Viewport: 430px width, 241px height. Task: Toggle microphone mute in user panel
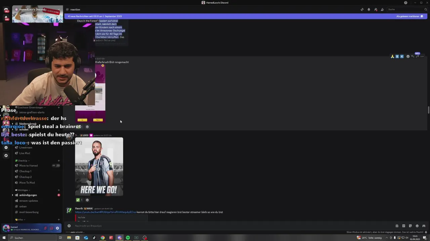pyautogui.click(x=45, y=228)
